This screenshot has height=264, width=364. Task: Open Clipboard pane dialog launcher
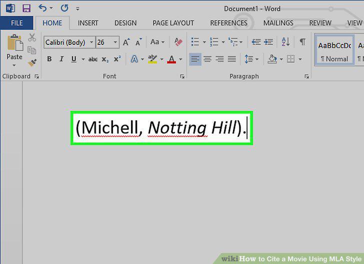pos(36,76)
